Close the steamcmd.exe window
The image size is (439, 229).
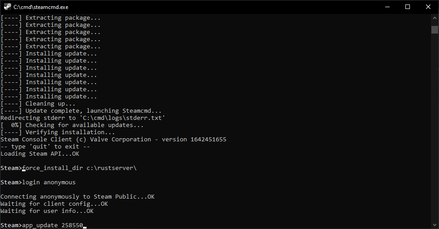tap(428, 7)
